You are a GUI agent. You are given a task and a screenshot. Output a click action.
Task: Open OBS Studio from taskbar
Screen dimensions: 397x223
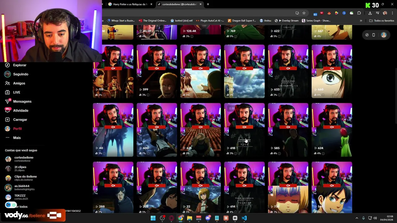(x=162, y=218)
